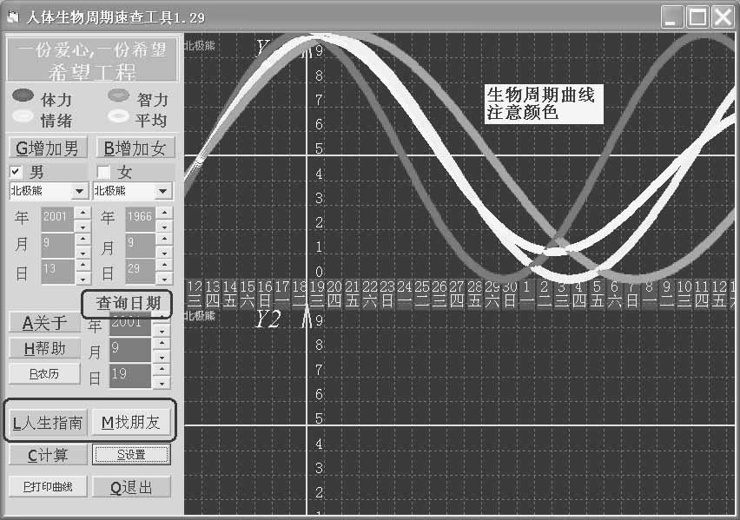740x520 pixels.
Task: Open the male 北极熊 name dropdown
Action: click(80, 190)
